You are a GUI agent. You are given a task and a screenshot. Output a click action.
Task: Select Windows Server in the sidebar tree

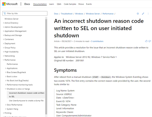[11, 19]
